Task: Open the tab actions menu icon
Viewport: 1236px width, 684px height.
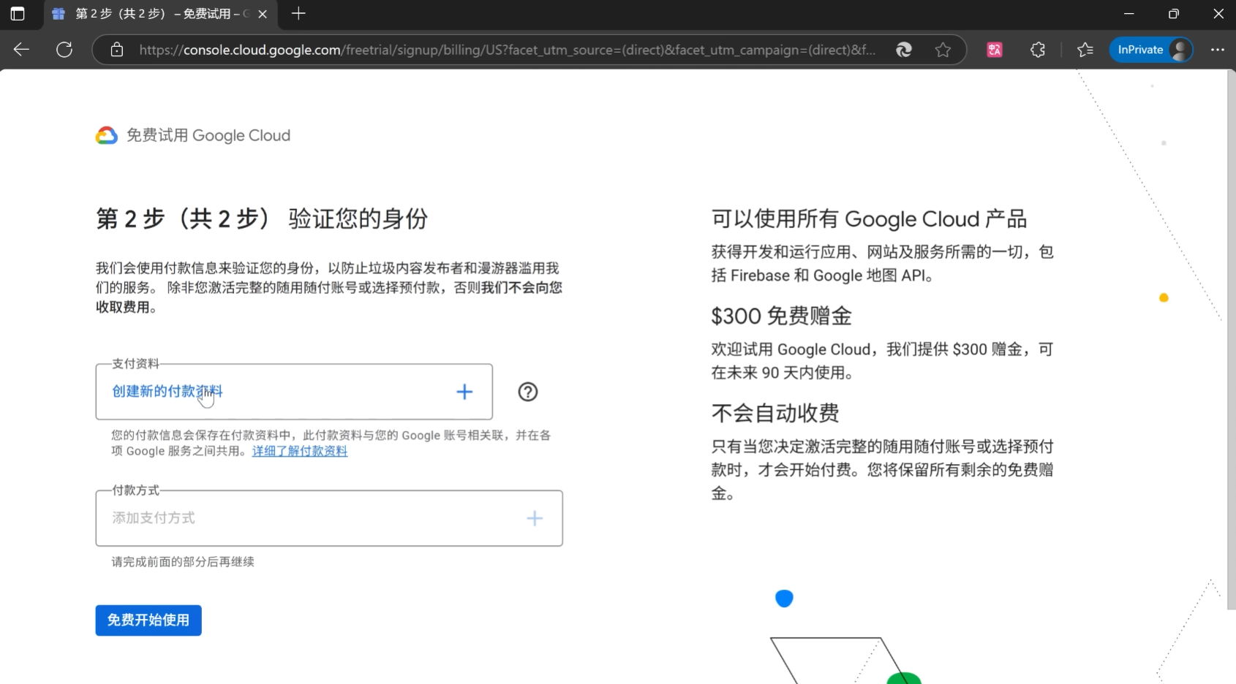Action: 18,14
